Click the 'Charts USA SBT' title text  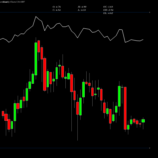tap(18, 2)
